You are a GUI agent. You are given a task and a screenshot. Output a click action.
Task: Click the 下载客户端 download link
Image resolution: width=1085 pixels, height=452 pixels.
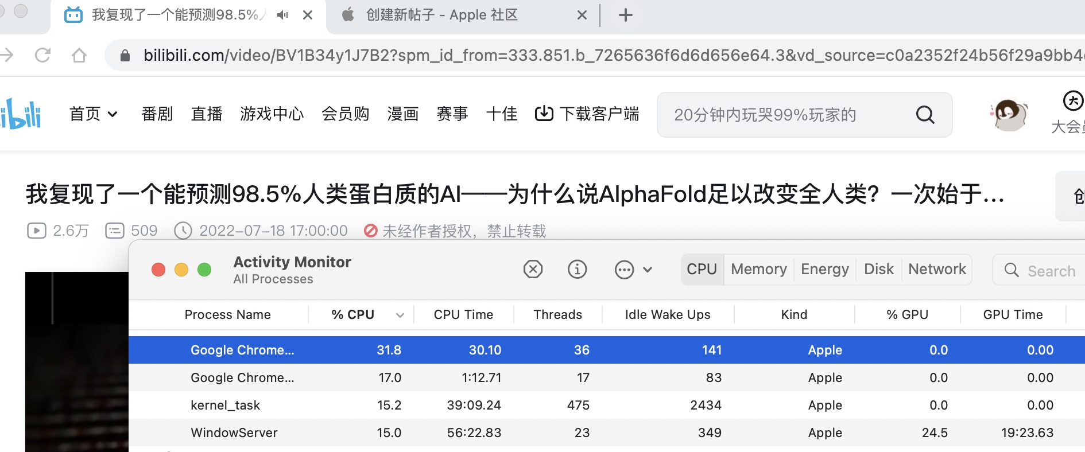pyautogui.click(x=587, y=114)
